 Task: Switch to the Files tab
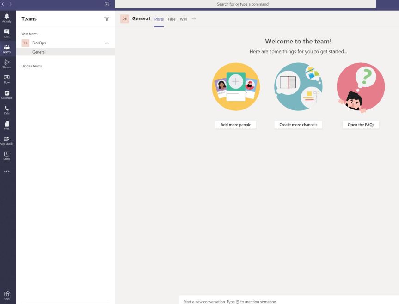(x=172, y=18)
